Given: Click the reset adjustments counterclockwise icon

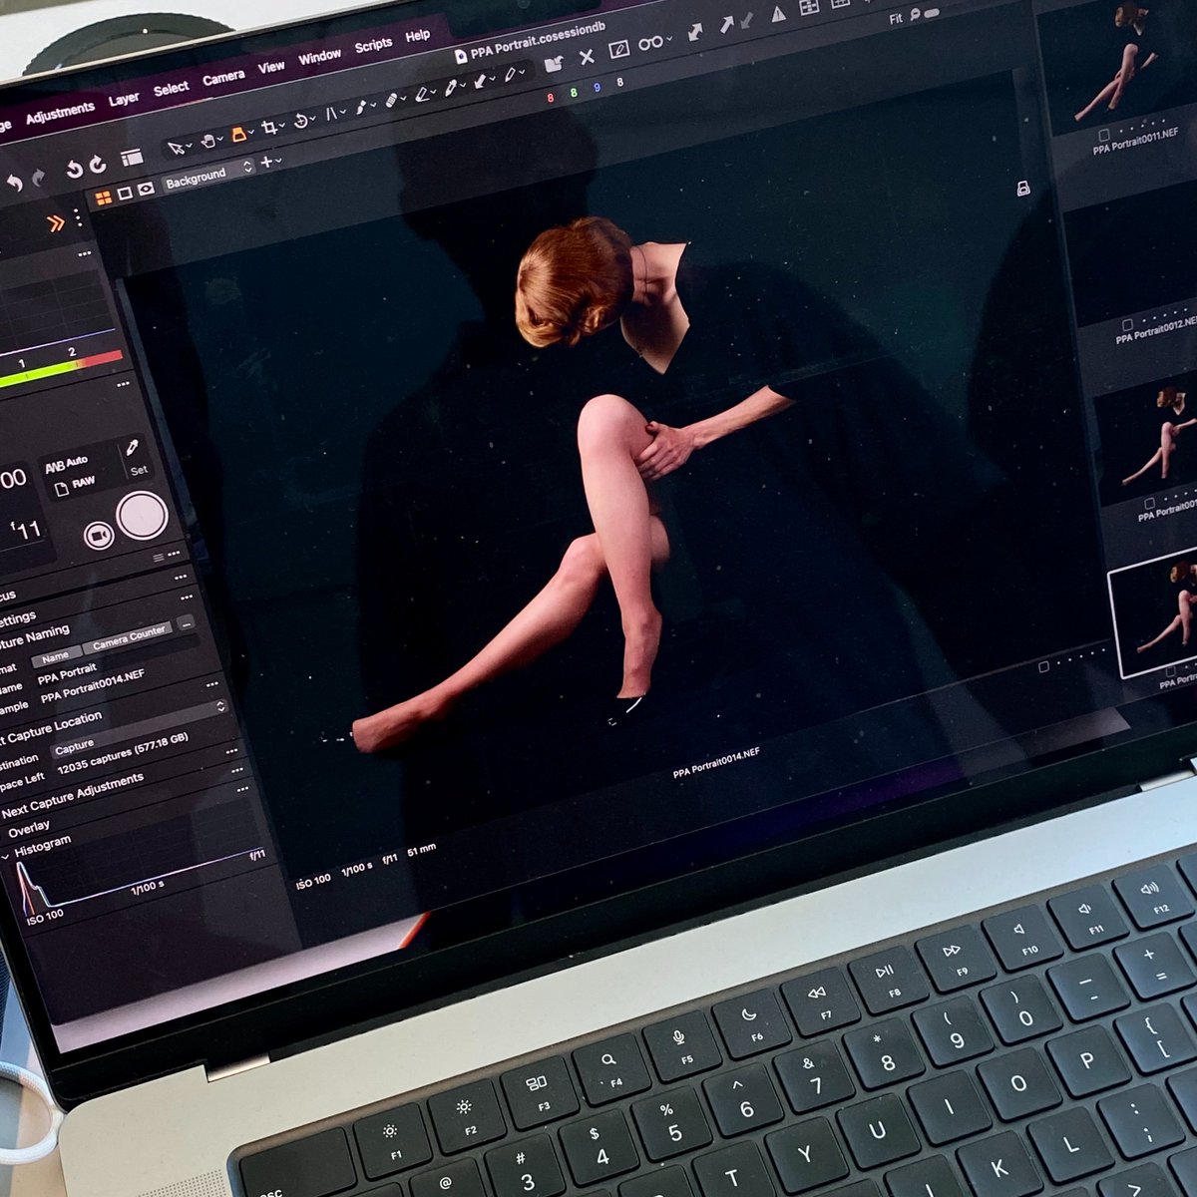Looking at the screenshot, I should click(74, 170).
